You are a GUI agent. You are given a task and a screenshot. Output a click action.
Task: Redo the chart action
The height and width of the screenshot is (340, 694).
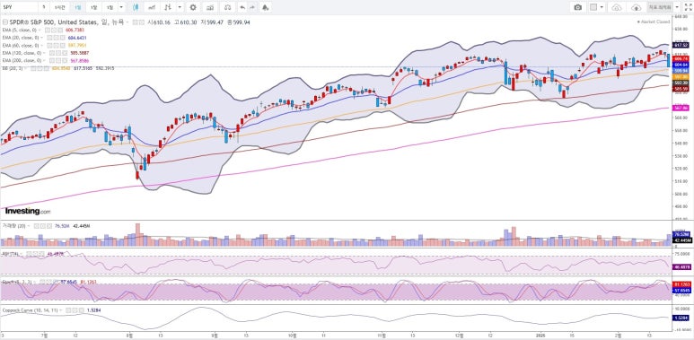(x=252, y=7)
